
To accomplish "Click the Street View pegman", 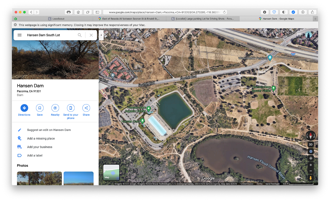I will click(311, 178).
